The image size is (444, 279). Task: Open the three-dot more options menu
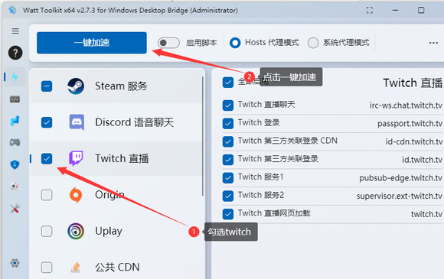point(433,43)
